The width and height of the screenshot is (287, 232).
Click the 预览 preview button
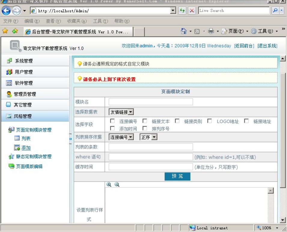point(177,176)
